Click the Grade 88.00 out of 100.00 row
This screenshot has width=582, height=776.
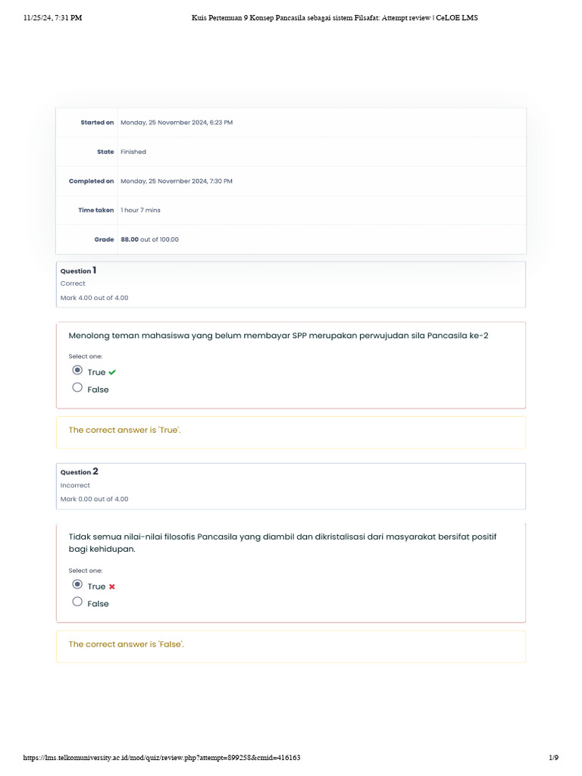(149, 239)
